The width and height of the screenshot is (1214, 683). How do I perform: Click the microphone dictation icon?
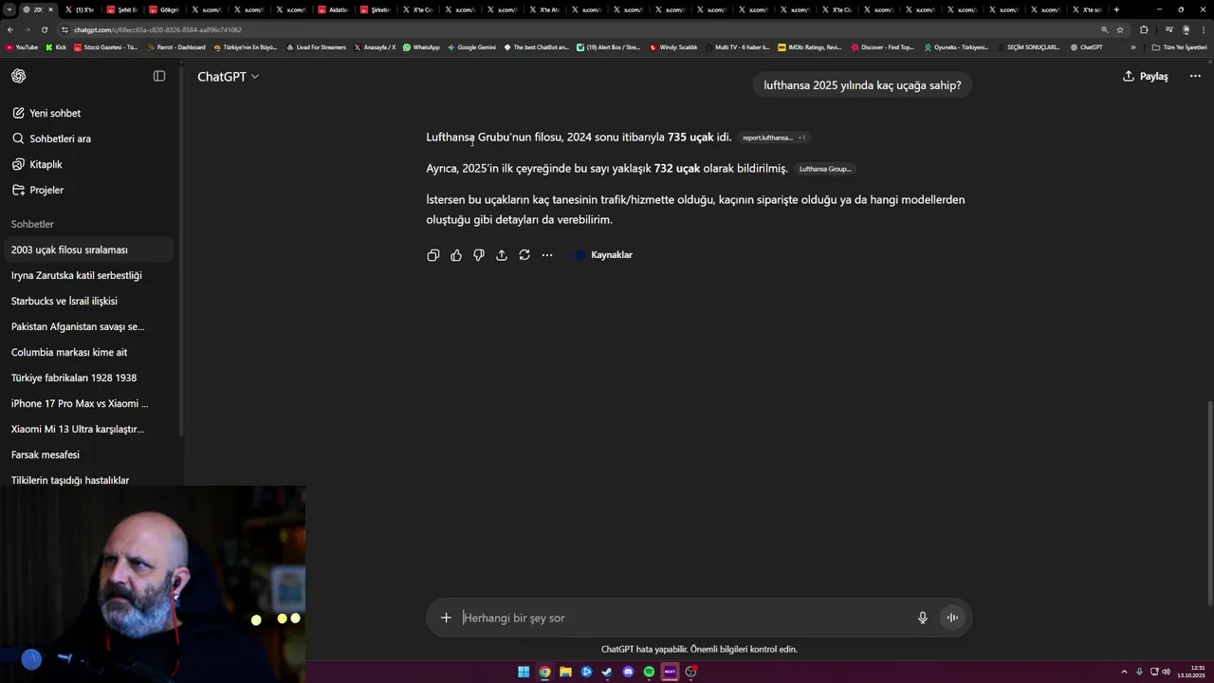coord(923,618)
